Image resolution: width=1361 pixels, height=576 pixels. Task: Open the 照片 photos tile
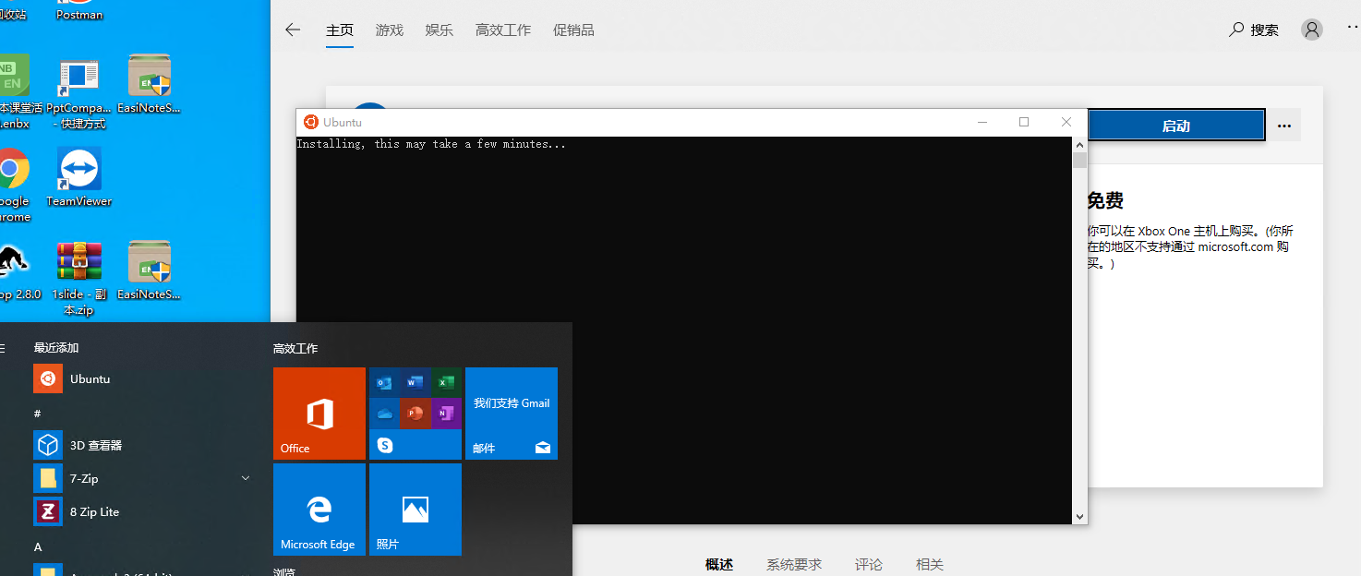tap(416, 510)
